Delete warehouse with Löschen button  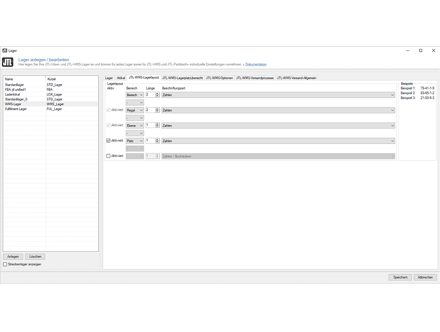pos(35,257)
